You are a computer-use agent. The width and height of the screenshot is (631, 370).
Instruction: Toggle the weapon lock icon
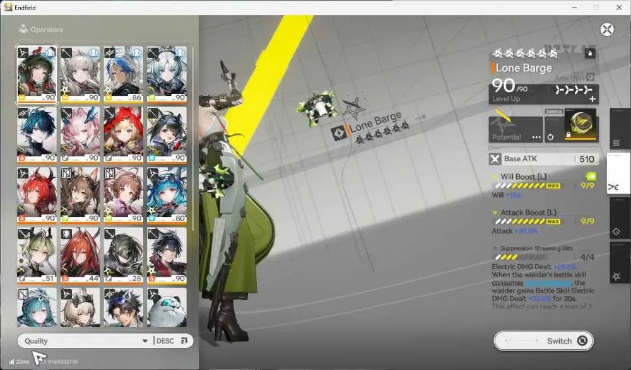[590, 53]
